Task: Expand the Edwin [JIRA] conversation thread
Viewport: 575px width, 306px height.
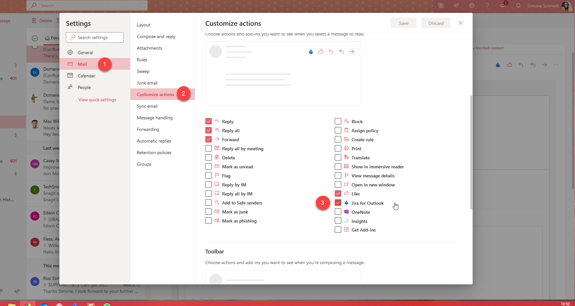Action: (x=45, y=219)
